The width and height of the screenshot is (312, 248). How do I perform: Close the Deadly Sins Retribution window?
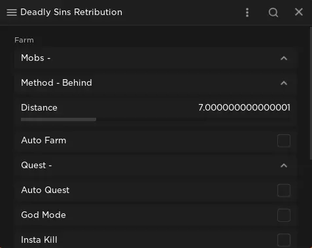coord(299,12)
